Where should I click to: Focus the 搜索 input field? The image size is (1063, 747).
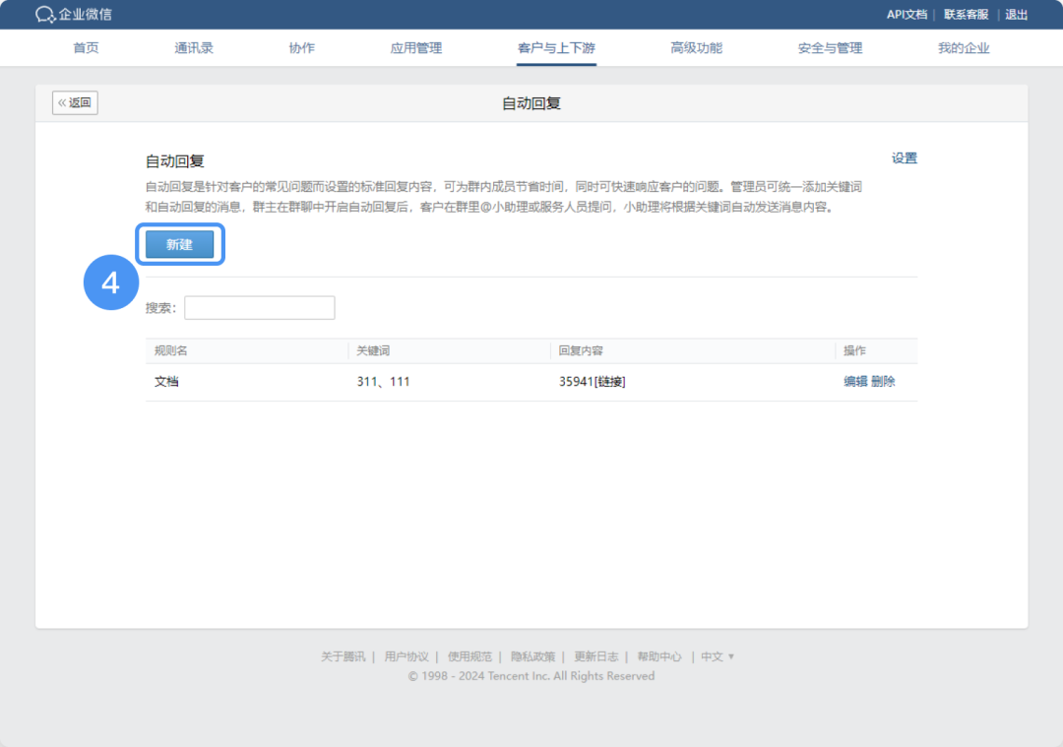tap(259, 308)
